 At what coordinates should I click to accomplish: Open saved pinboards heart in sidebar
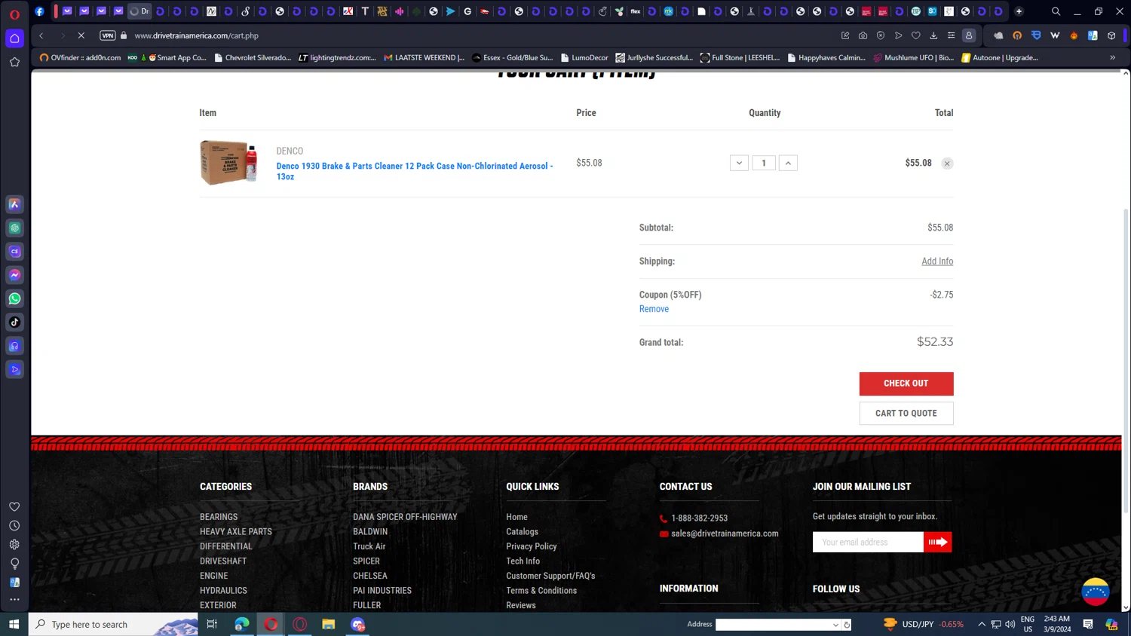coord(14,507)
